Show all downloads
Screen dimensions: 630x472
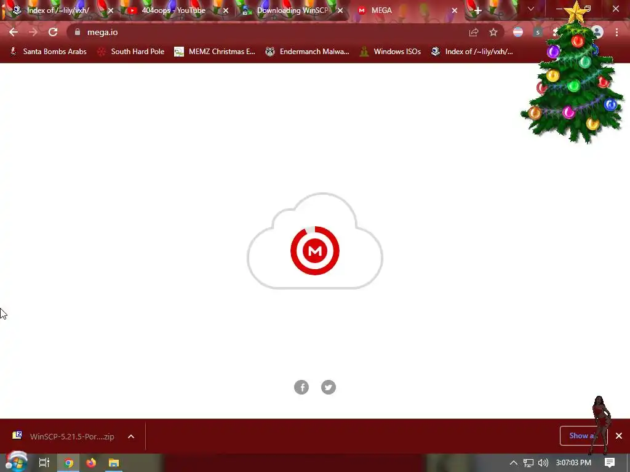[583, 436]
